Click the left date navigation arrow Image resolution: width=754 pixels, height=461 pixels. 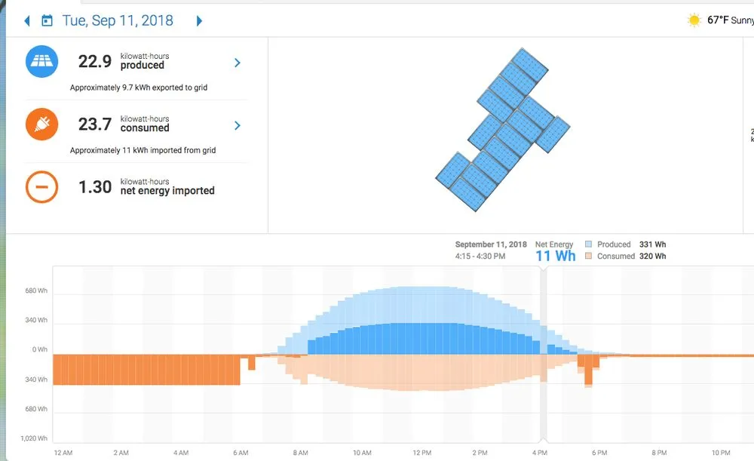(x=27, y=21)
